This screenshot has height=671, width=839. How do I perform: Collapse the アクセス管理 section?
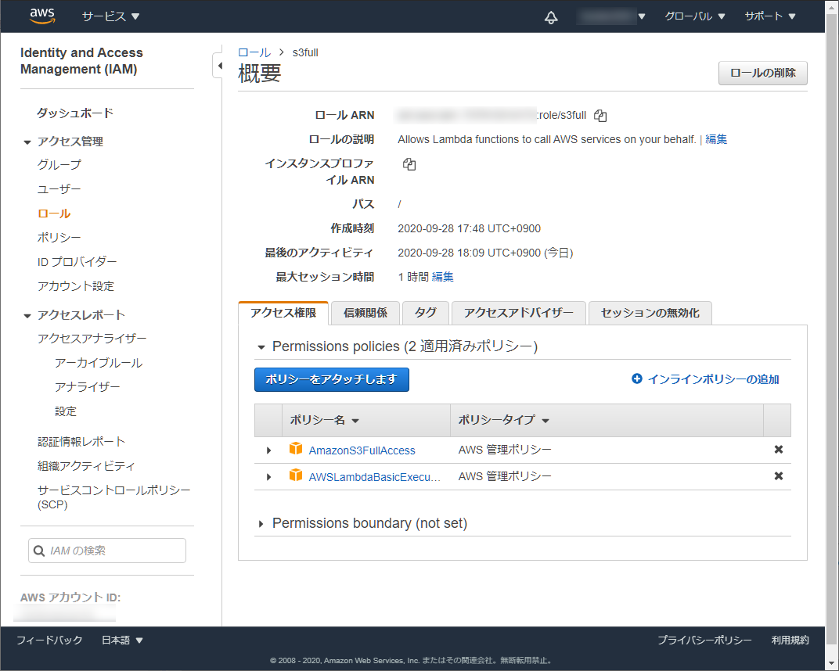click(27, 142)
